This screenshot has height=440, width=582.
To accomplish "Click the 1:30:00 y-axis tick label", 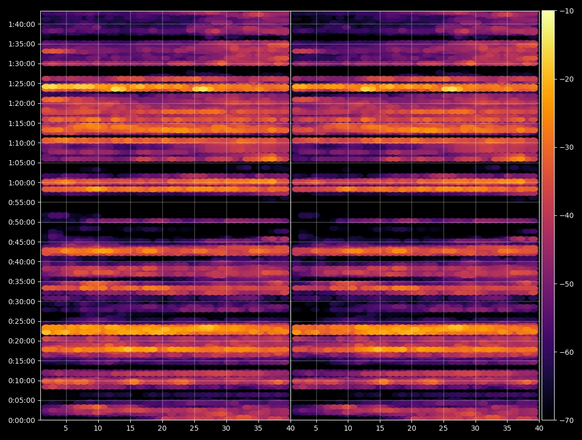I will tap(22, 64).
